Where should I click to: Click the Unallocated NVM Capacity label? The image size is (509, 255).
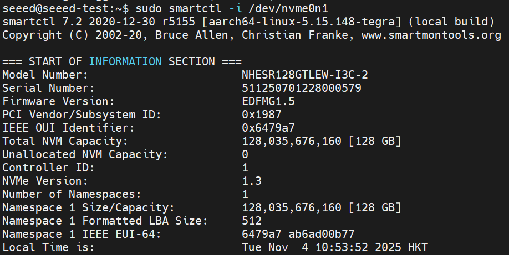[x=85, y=154]
